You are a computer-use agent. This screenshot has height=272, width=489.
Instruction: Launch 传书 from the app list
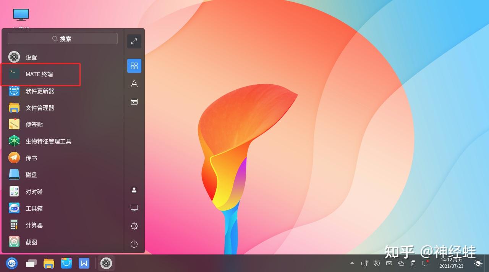point(63,158)
